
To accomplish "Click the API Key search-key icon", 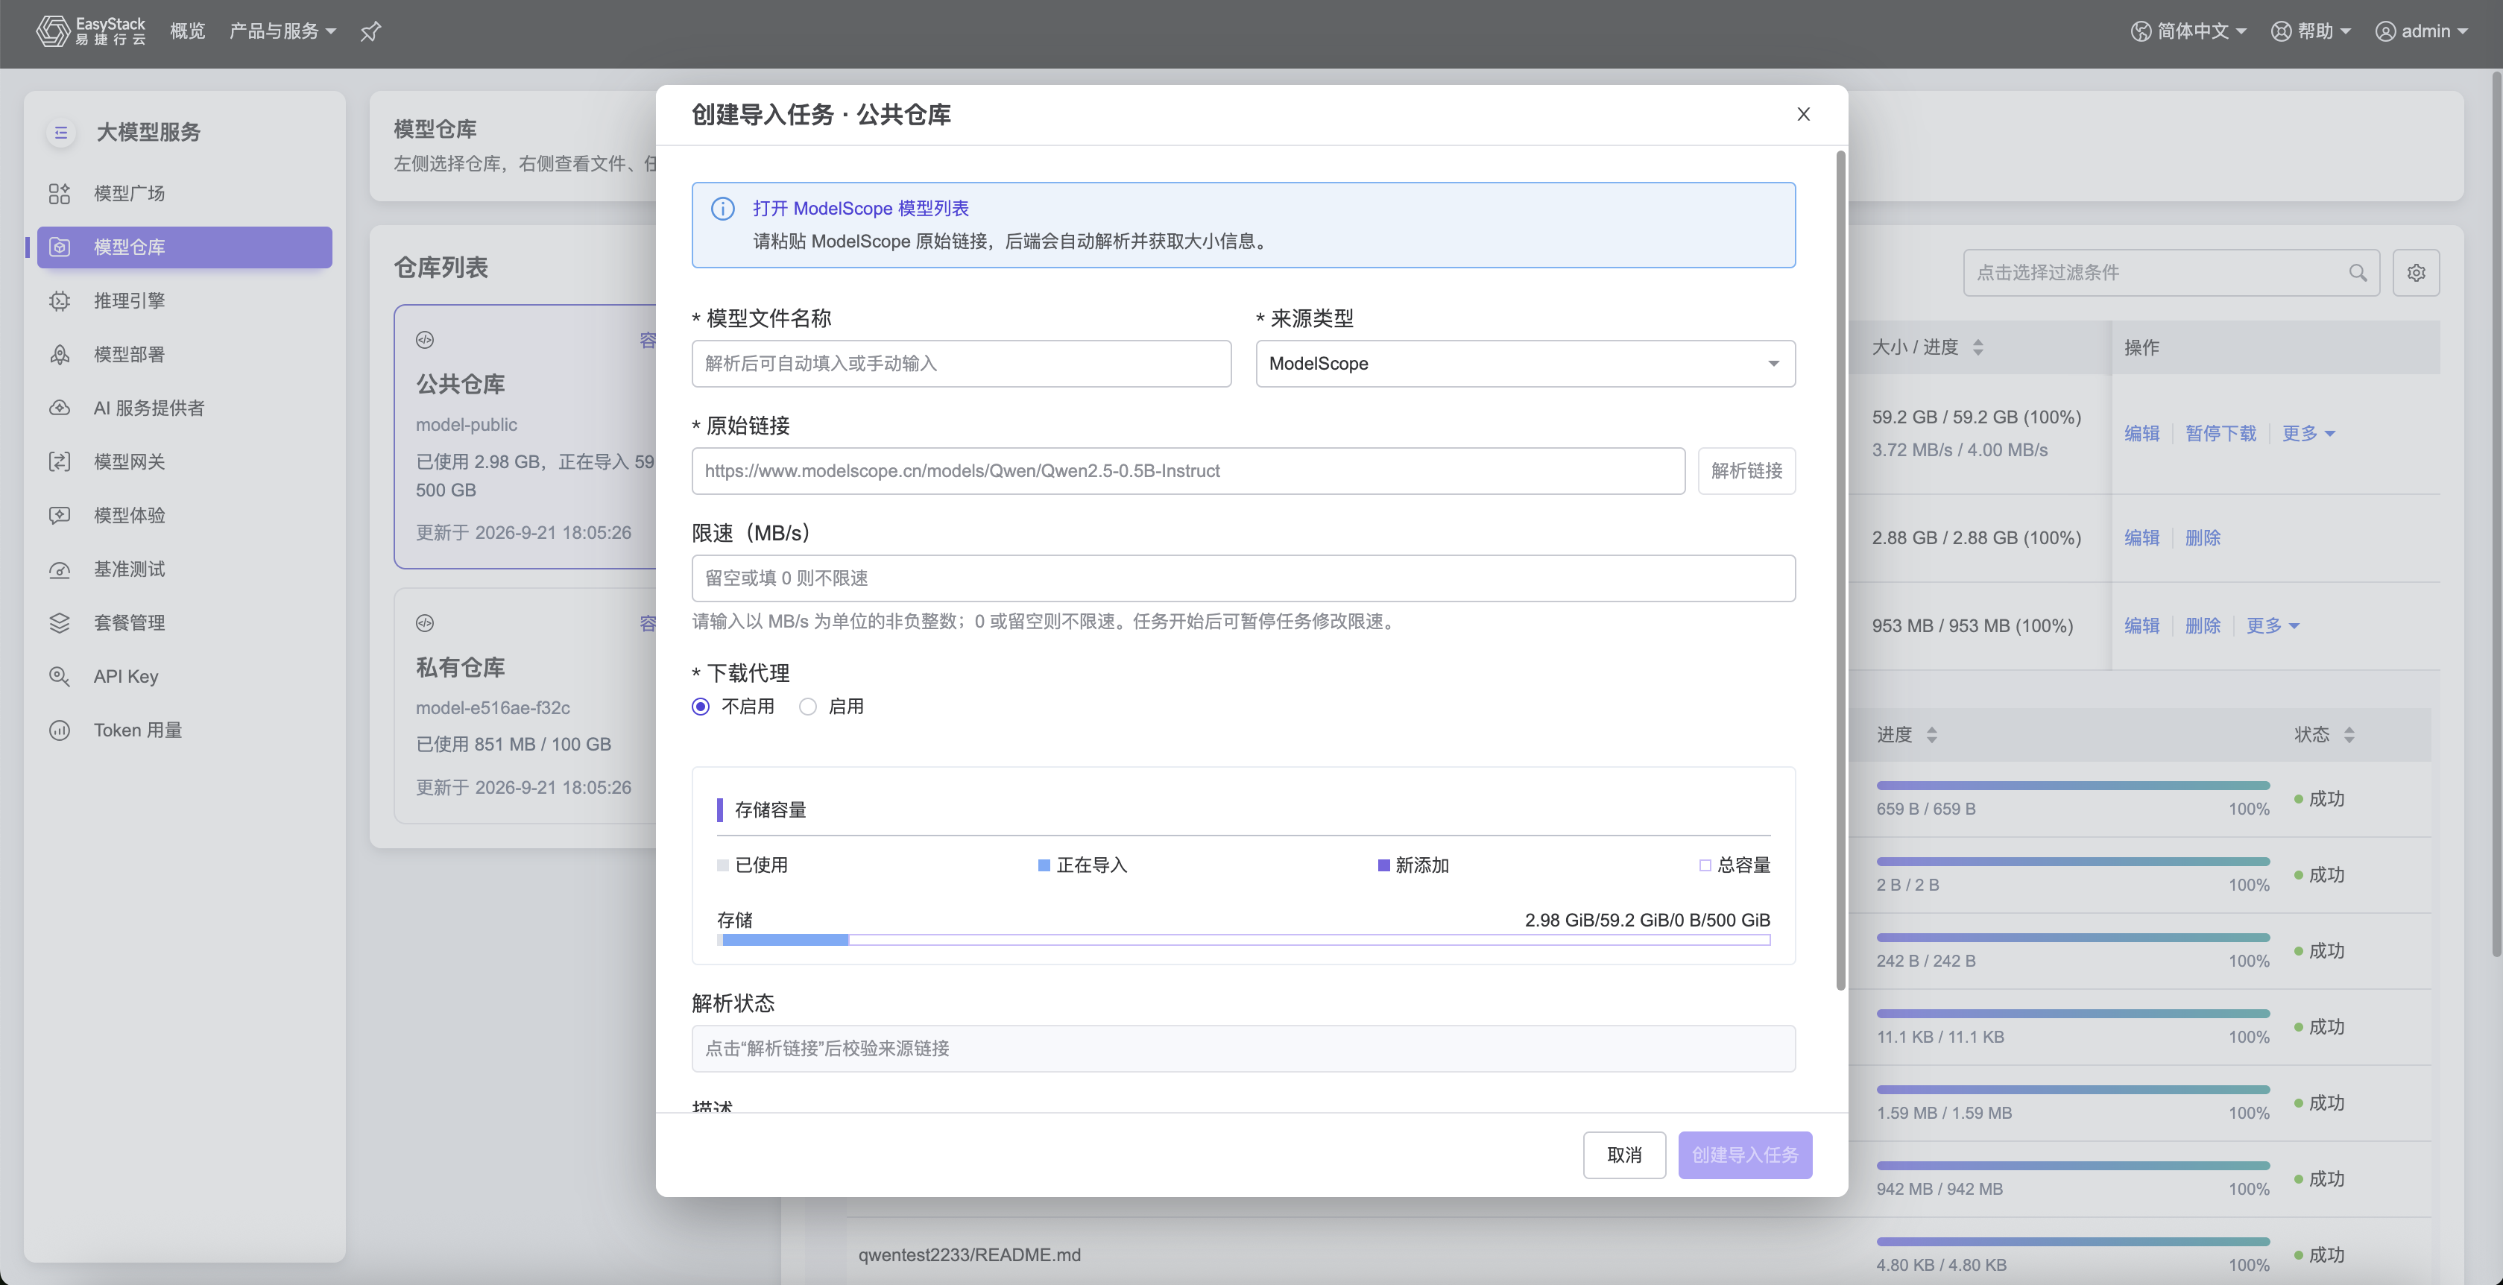I will coord(60,676).
